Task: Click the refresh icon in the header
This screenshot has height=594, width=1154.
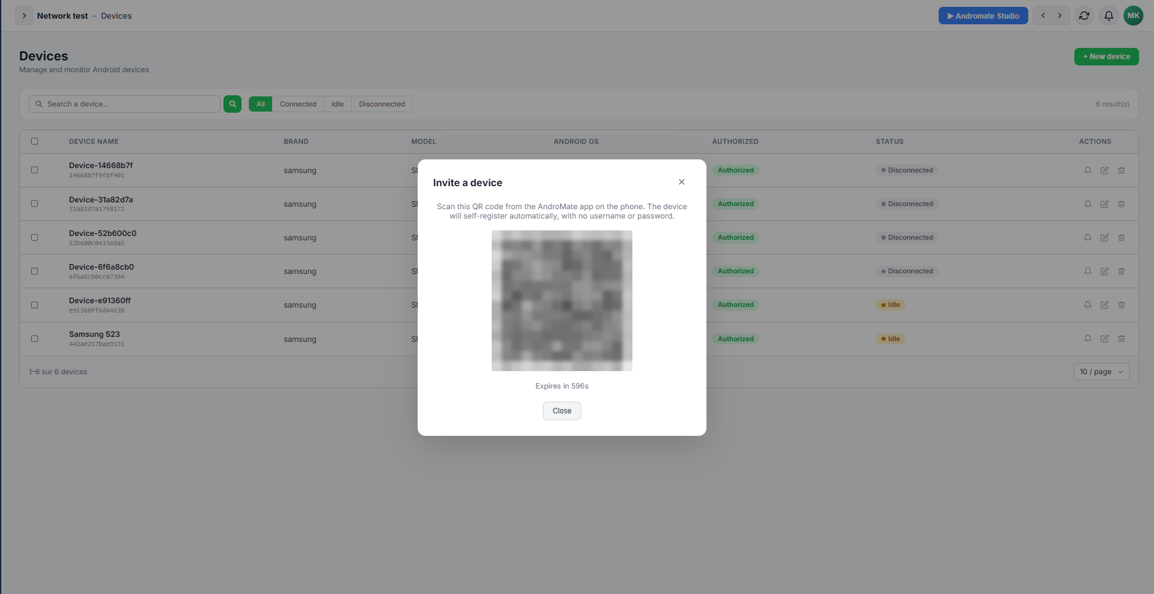Action: tap(1084, 16)
